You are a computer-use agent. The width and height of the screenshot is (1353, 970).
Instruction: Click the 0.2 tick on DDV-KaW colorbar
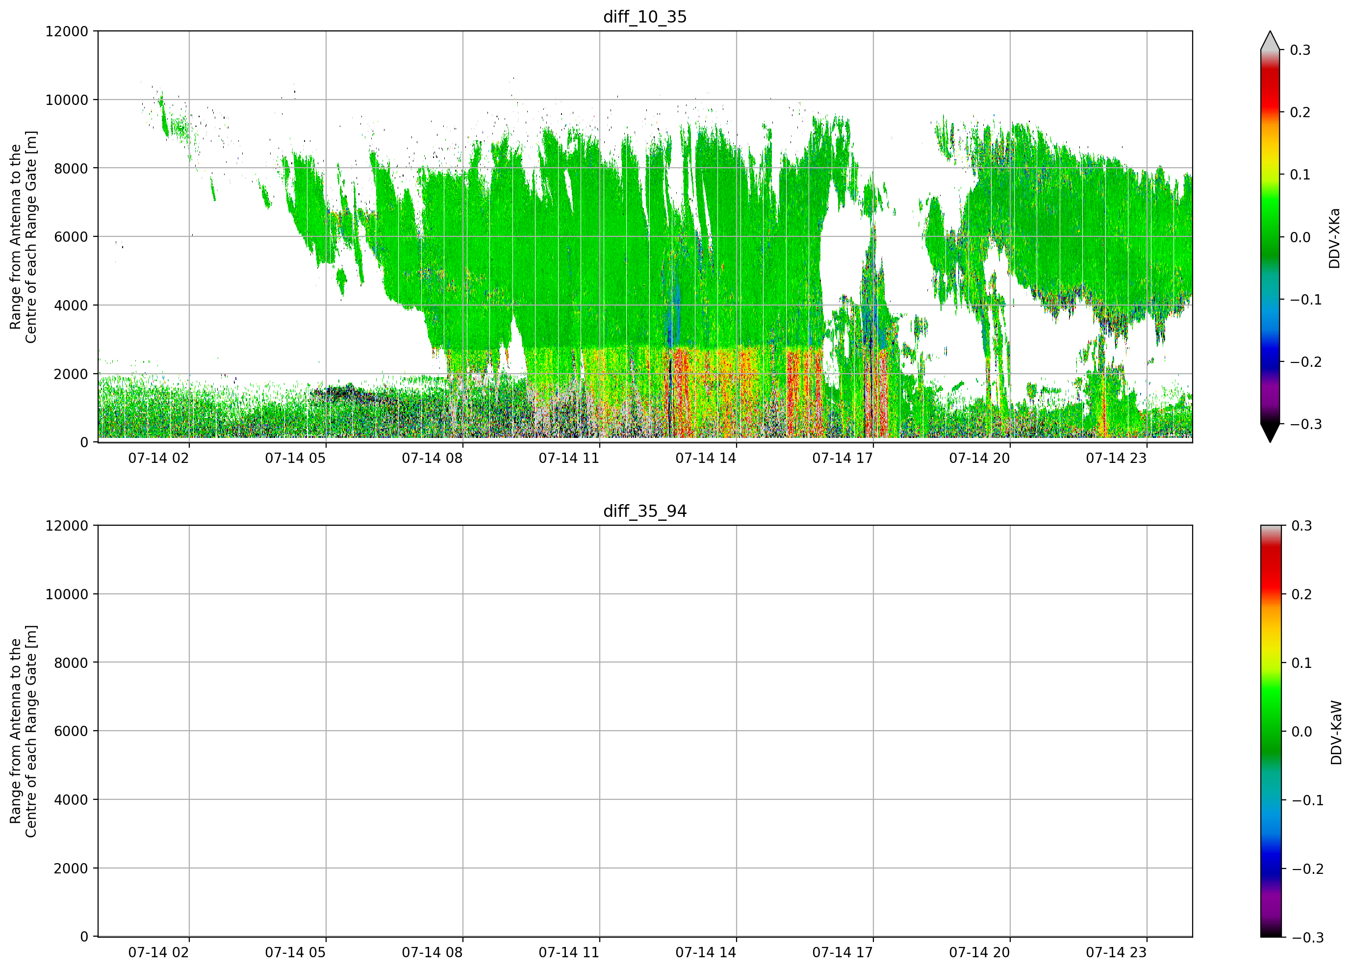(1301, 595)
